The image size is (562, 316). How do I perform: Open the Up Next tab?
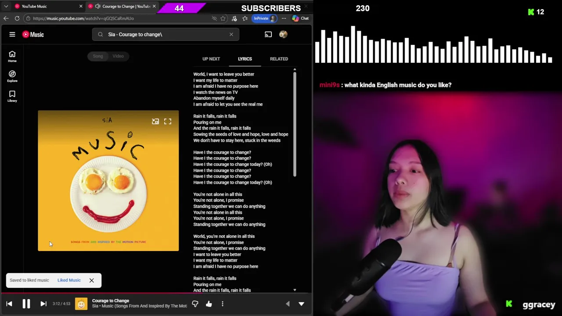(211, 59)
